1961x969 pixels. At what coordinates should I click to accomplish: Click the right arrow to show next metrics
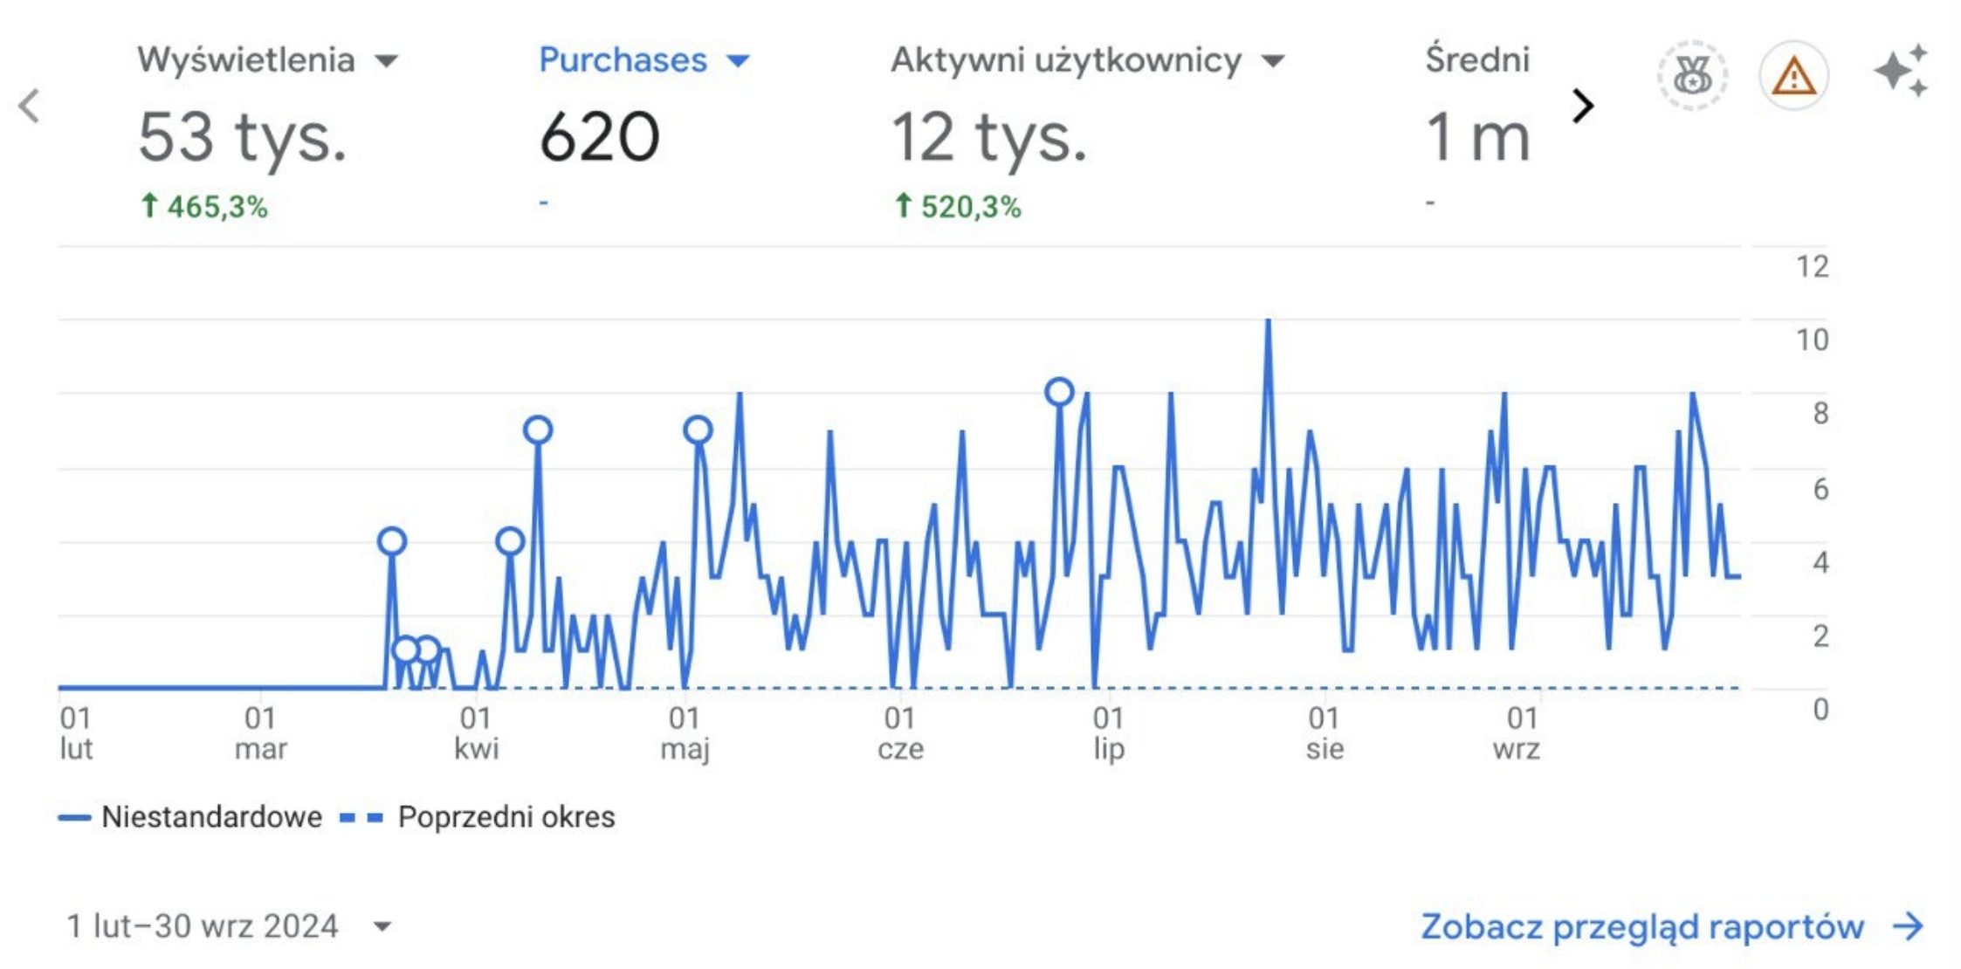coord(1582,107)
